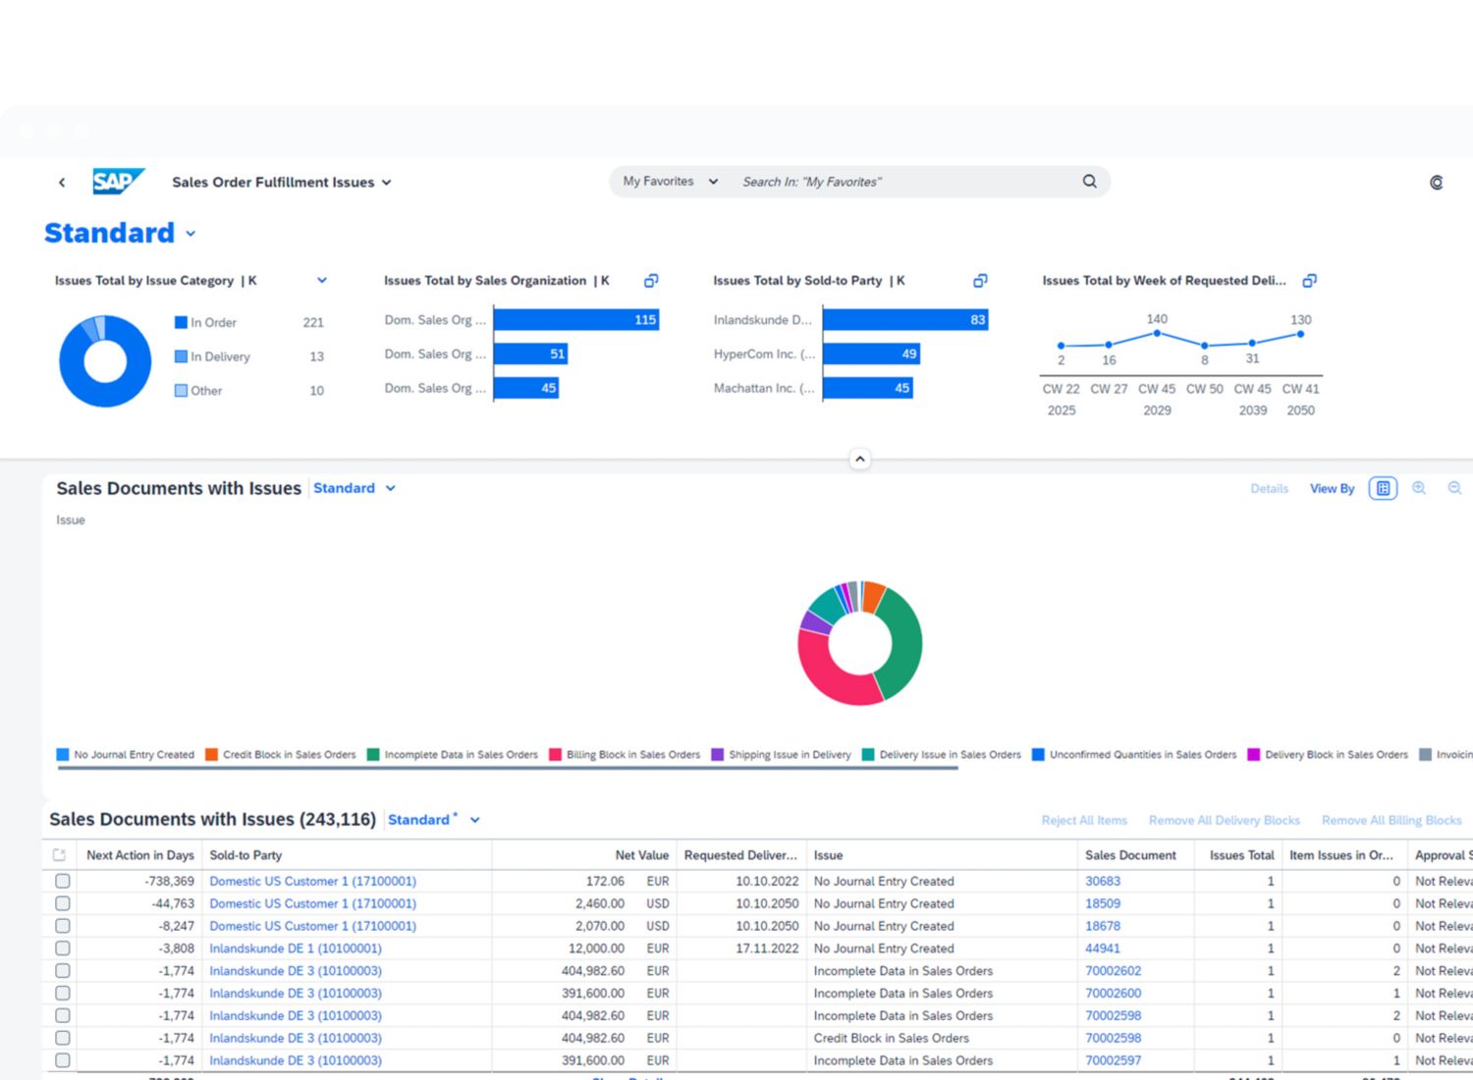Viewport: 1473px width, 1080px height.
Task: Open Sales Order Fulfillment Issues app menu
Action: pyautogui.click(x=386, y=183)
